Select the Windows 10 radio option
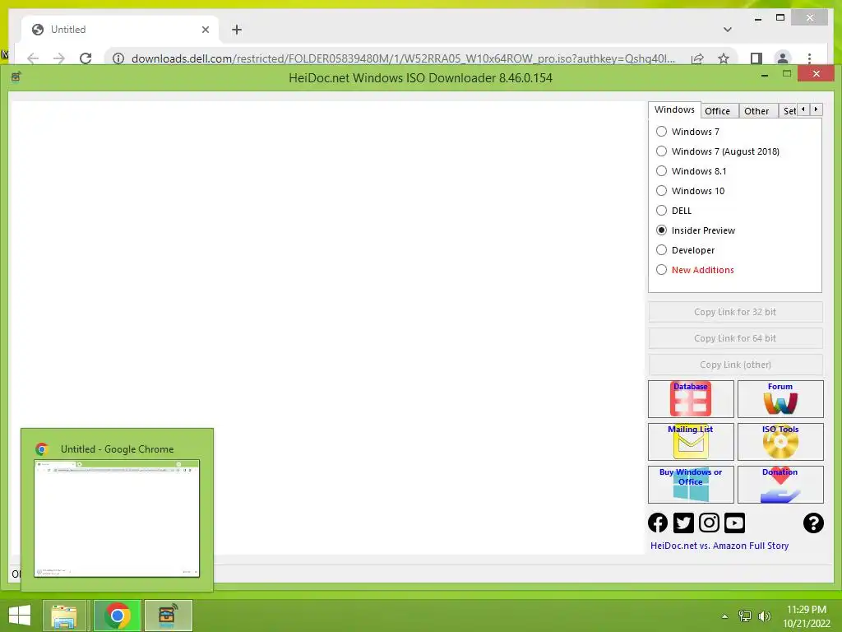Image resolution: width=842 pixels, height=632 pixels. [x=691, y=191]
